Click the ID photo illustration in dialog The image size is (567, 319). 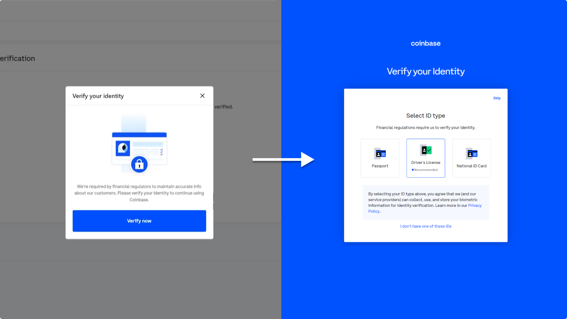(x=123, y=148)
